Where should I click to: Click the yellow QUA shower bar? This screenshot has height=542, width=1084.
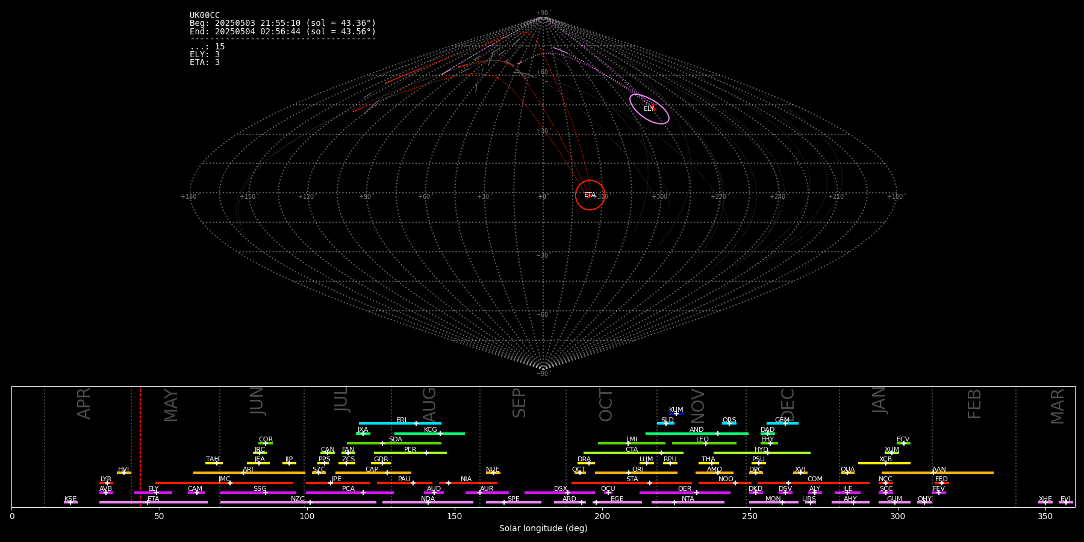tap(847, 473)
